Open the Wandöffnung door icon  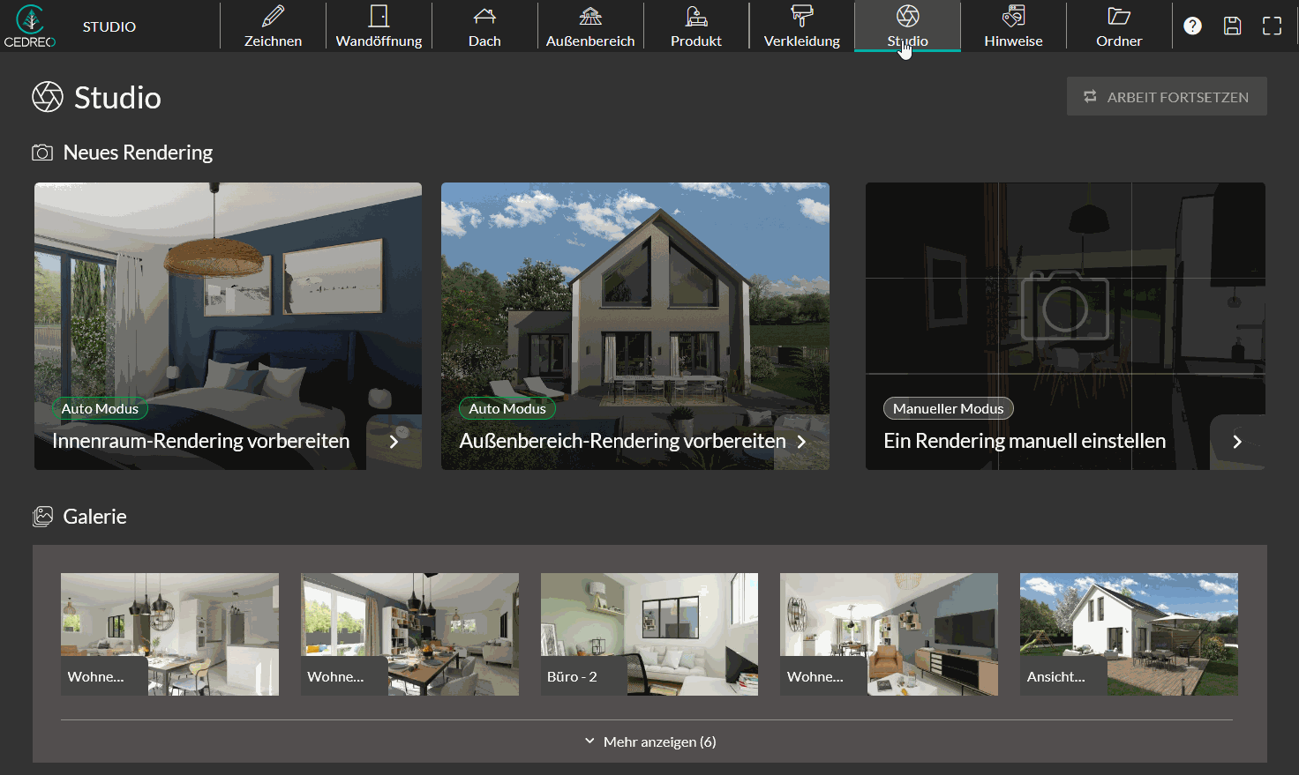(x=379, y=16)
